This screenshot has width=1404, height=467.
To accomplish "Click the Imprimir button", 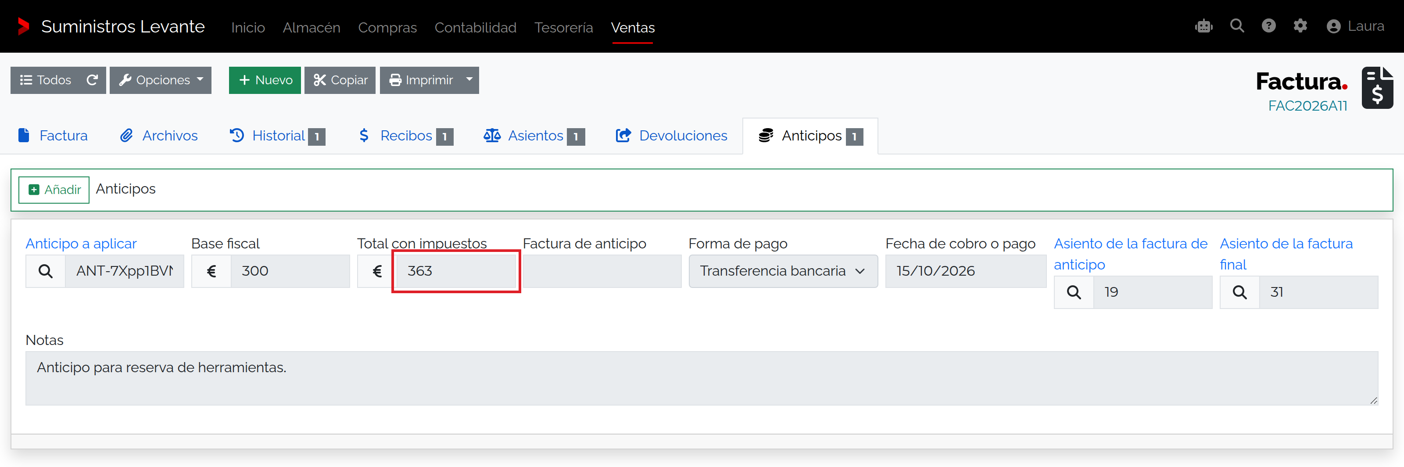I will coord(420,80).
